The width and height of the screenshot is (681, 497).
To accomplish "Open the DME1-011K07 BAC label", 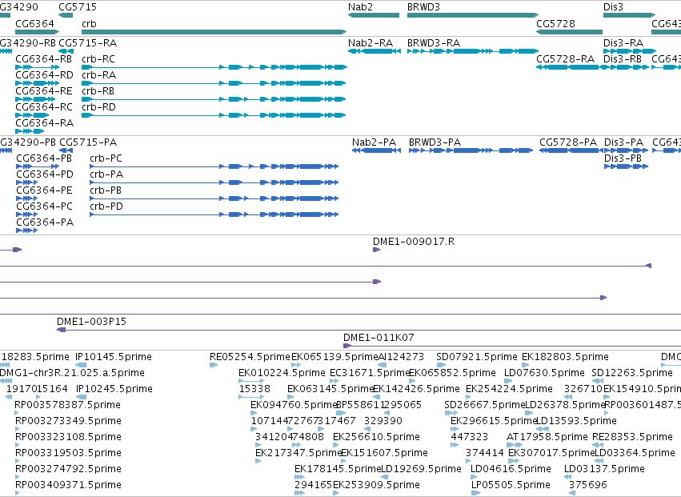I will click(379, 337).
